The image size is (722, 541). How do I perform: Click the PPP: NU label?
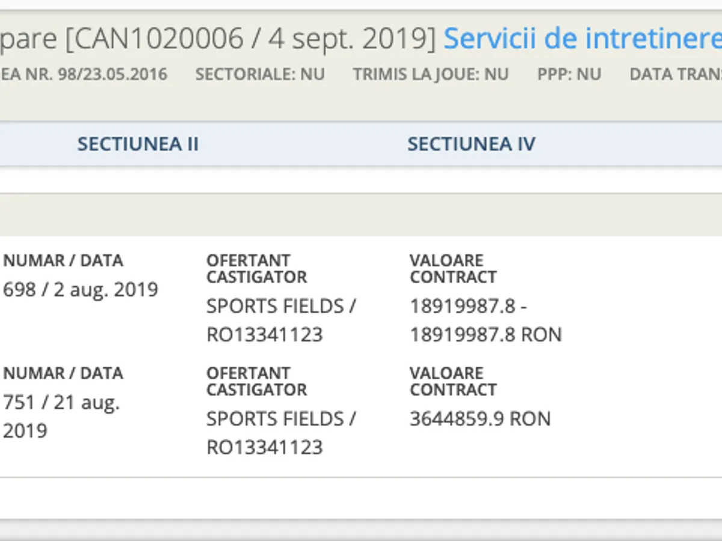(569, 75)
